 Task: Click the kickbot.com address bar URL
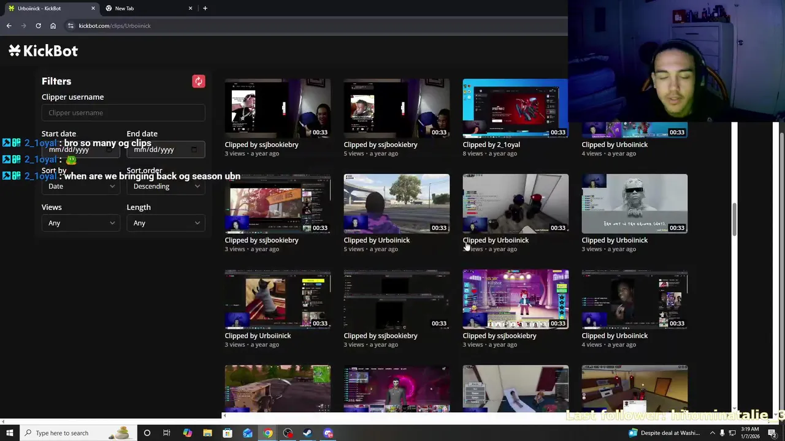(115, 26)
